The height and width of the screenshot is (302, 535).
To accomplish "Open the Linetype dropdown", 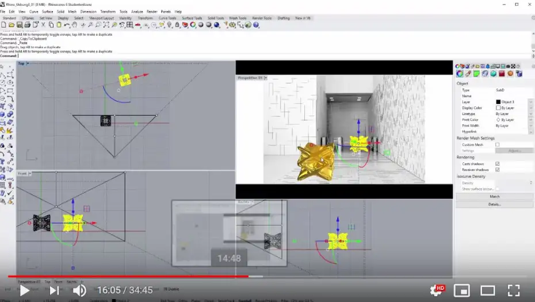I will tap(530, 114).
